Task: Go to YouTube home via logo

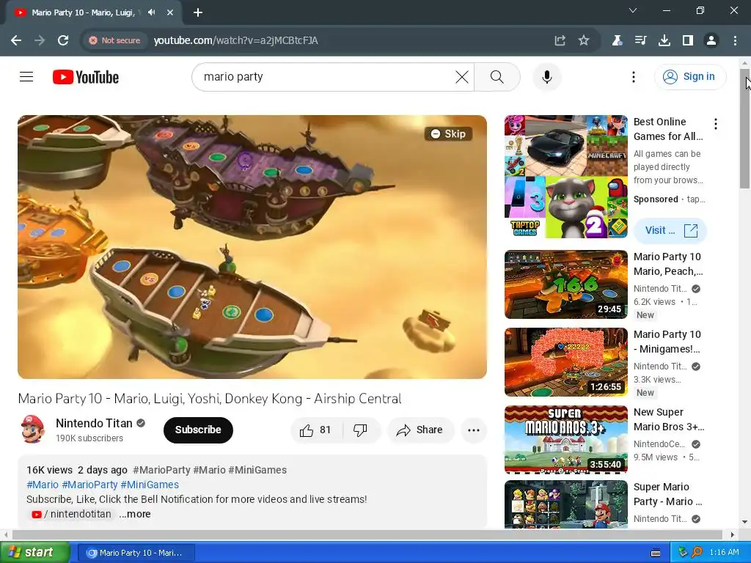Action: (86, 77)
